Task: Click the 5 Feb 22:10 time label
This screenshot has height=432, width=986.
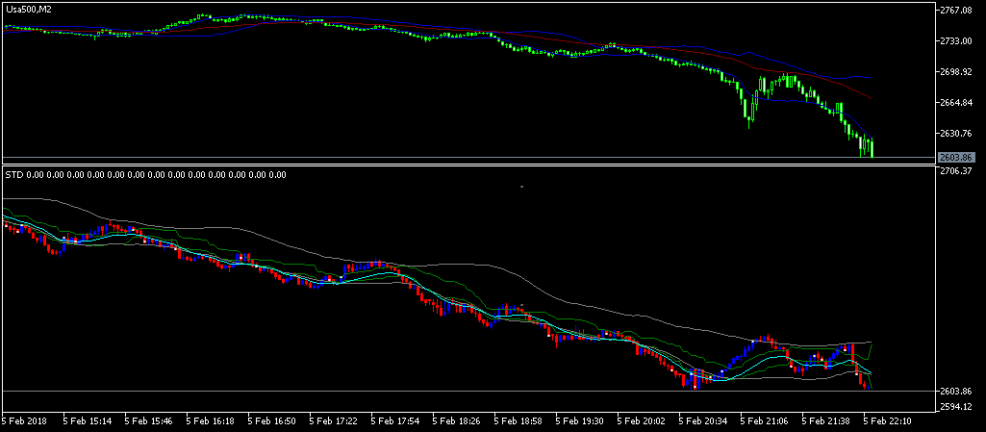Action: coord(885,419)
